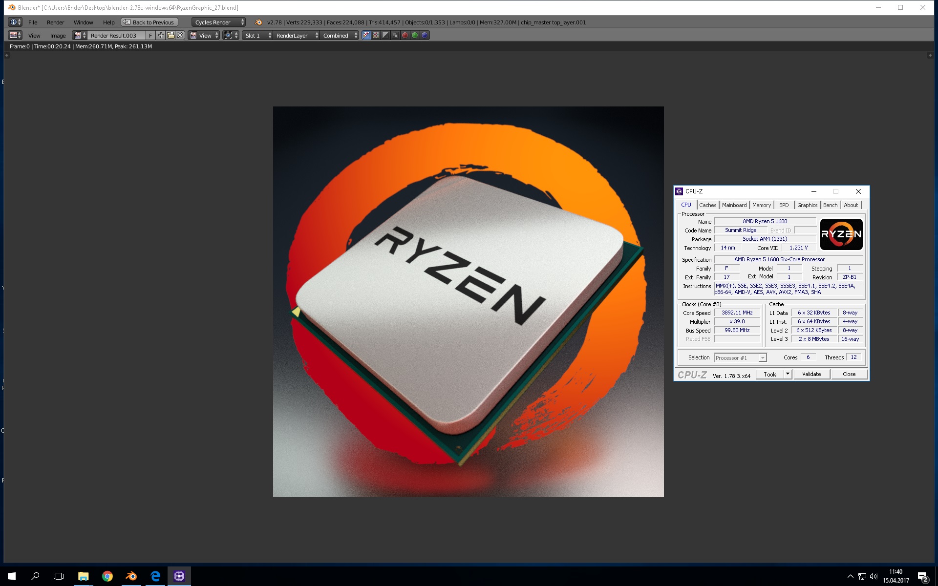Click the Blender title bar icon
This screenshot has height=586, width=938.
click(x=12, y=7)
